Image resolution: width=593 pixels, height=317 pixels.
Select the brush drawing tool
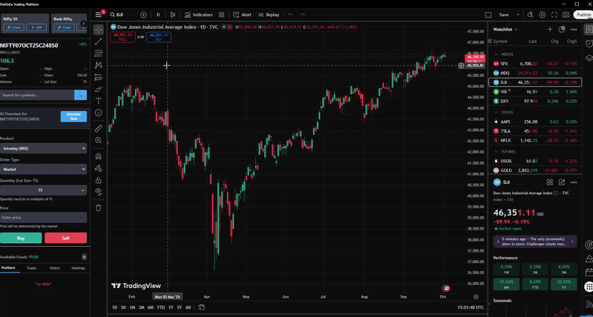click(99, 89)
